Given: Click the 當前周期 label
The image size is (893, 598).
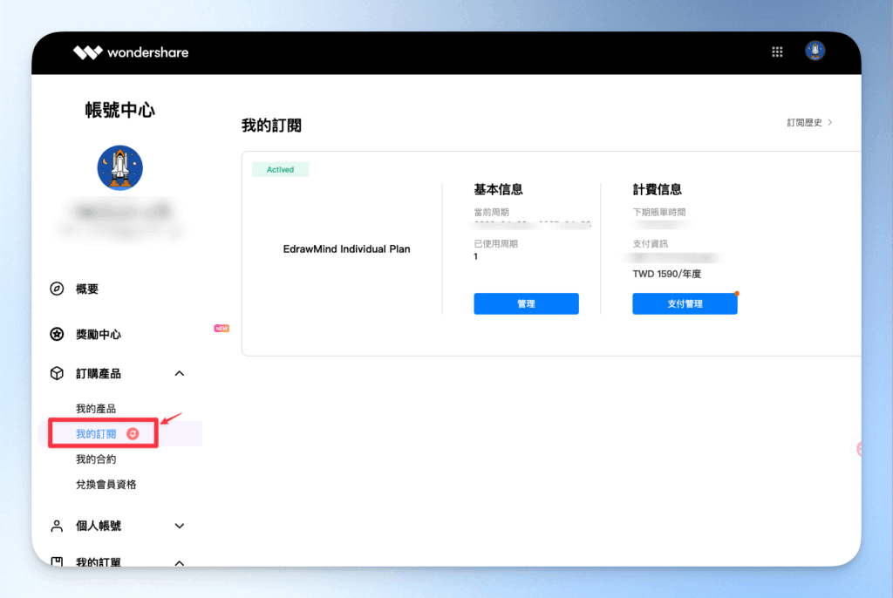Looking at the screenshot, I should point(492,212).
